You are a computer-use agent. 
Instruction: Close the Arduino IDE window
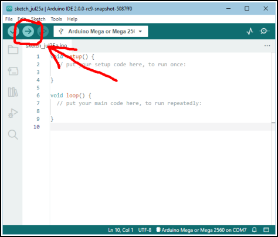pos(266,9)
